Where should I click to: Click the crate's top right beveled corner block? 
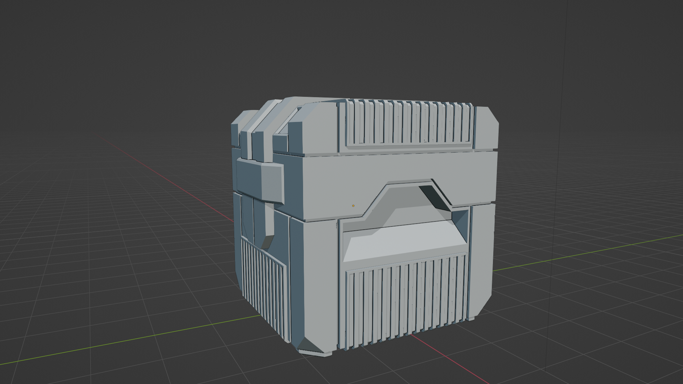pos(487,128)
